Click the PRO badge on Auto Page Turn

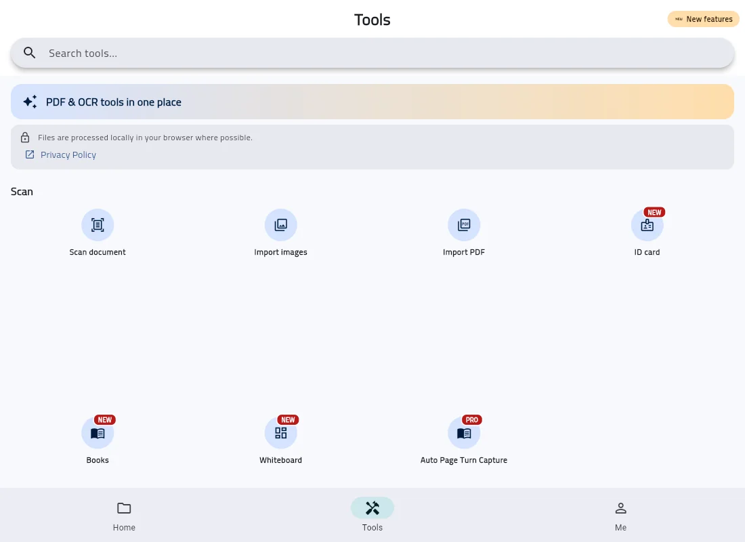coord(472,420)
